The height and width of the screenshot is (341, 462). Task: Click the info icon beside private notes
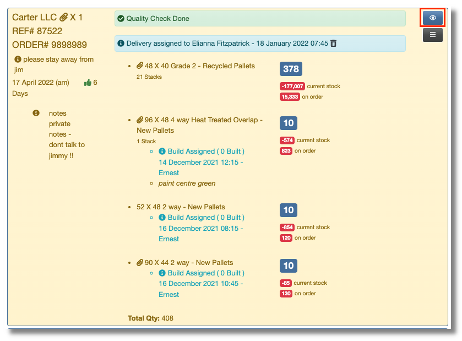click(36, 113)
